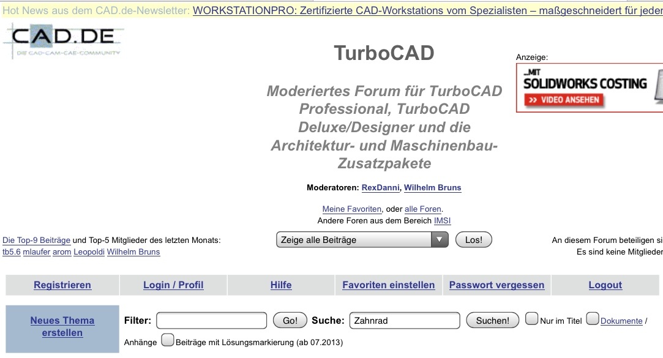Click the Los! button
The image size is (663, 358).
tap(474, 240)
